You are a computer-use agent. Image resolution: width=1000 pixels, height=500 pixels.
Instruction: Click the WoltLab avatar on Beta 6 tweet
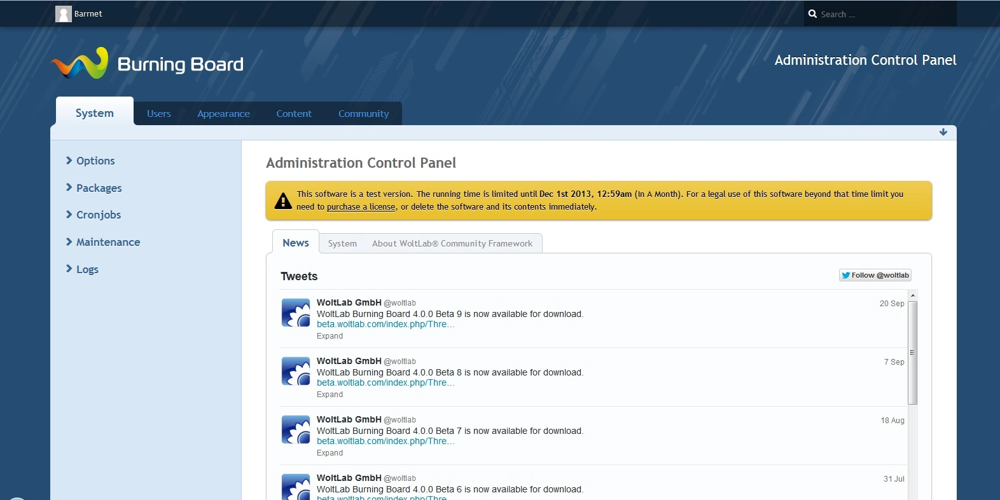[296, 487]
